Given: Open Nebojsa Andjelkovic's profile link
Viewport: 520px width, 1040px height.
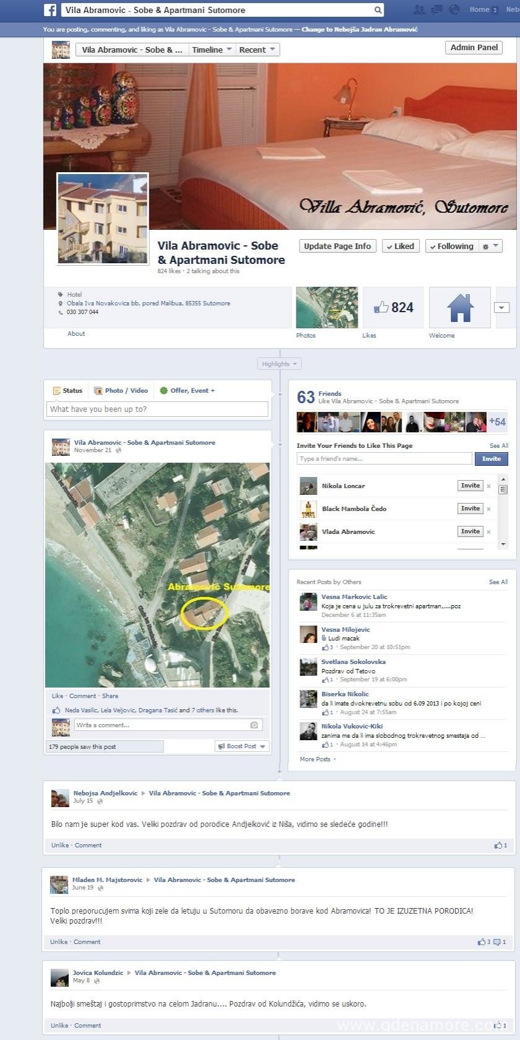Looking at the screenshot, I should pyautogui.click(x=105, y=793).
